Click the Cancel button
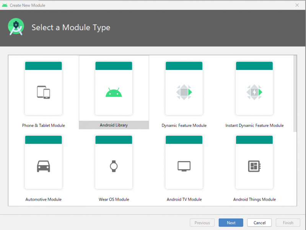The height and width of the screenshot is (230, 306). (x=259, y=223)
